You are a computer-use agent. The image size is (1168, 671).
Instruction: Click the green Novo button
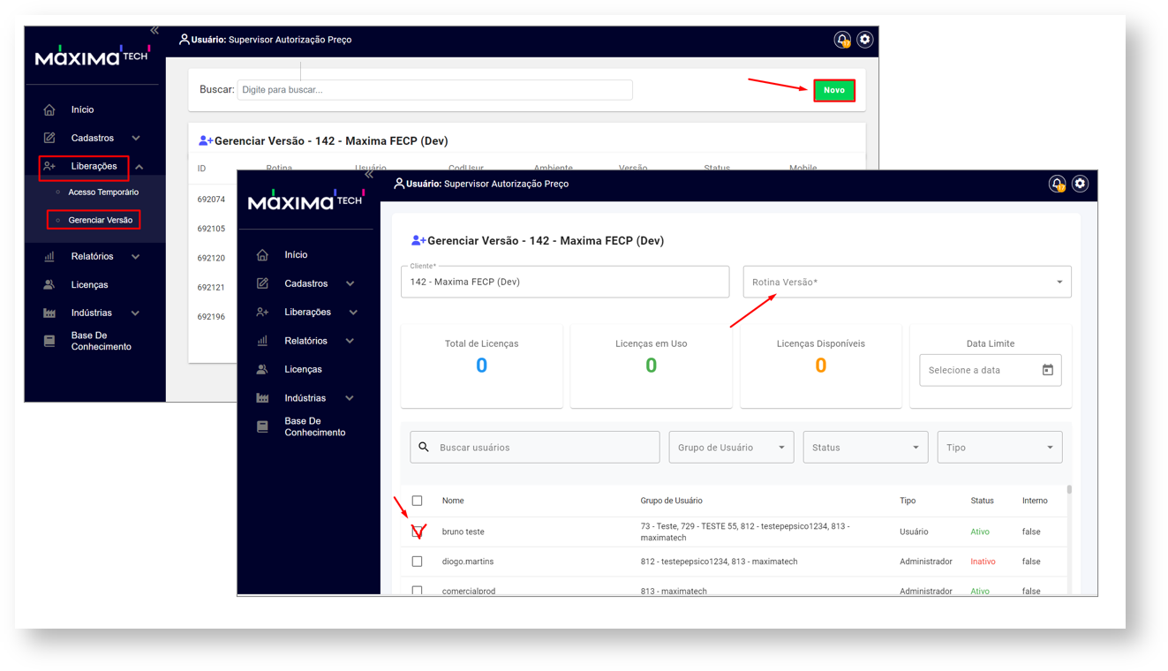pos(833,90)
